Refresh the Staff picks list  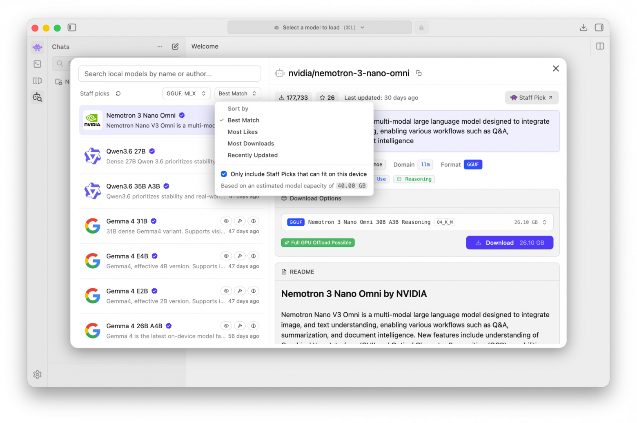118,94
